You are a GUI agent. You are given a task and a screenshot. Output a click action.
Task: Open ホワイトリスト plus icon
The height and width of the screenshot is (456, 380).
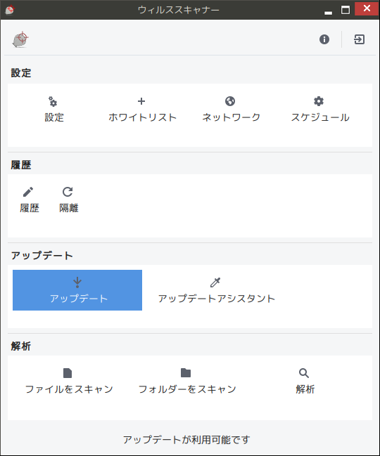click(141, 101)
